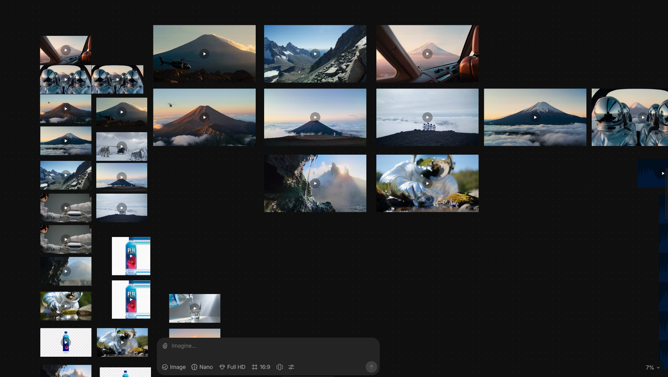Open the Nano model selector
The width and height of the screenshot is (668, 377).
coord(202,367)
